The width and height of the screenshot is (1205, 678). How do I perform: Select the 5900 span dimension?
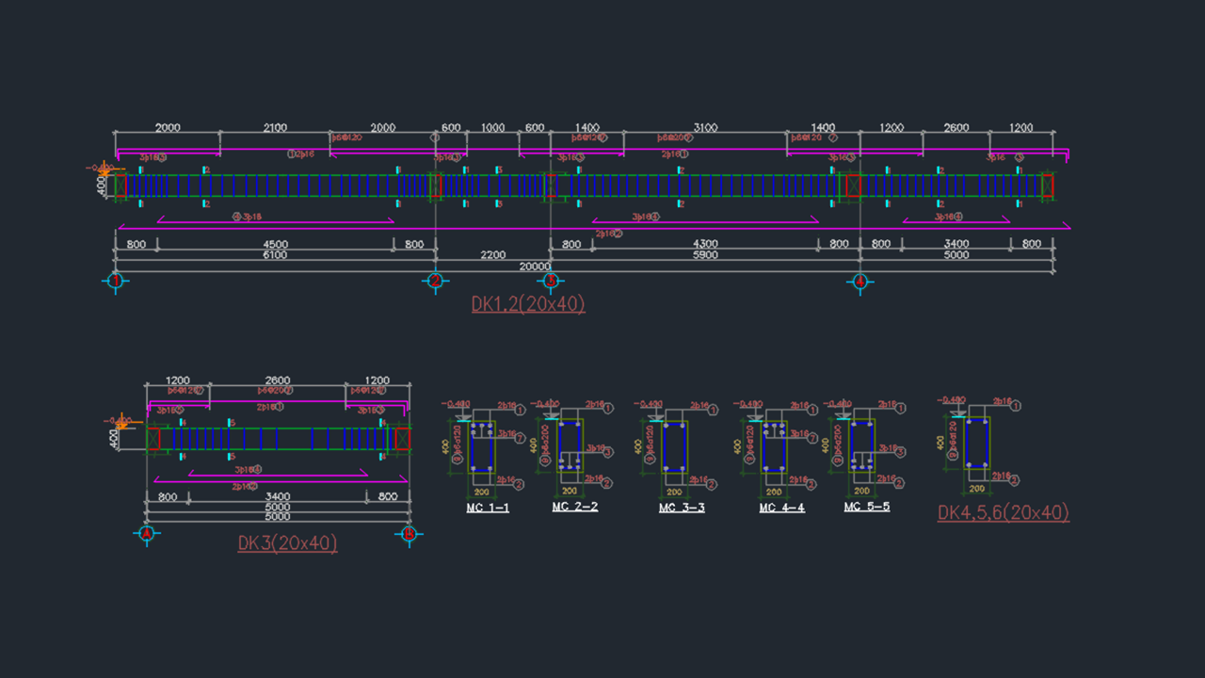click(x=705, y=255)
